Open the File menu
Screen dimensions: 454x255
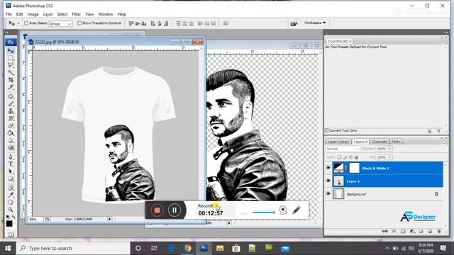pos(9,14)
